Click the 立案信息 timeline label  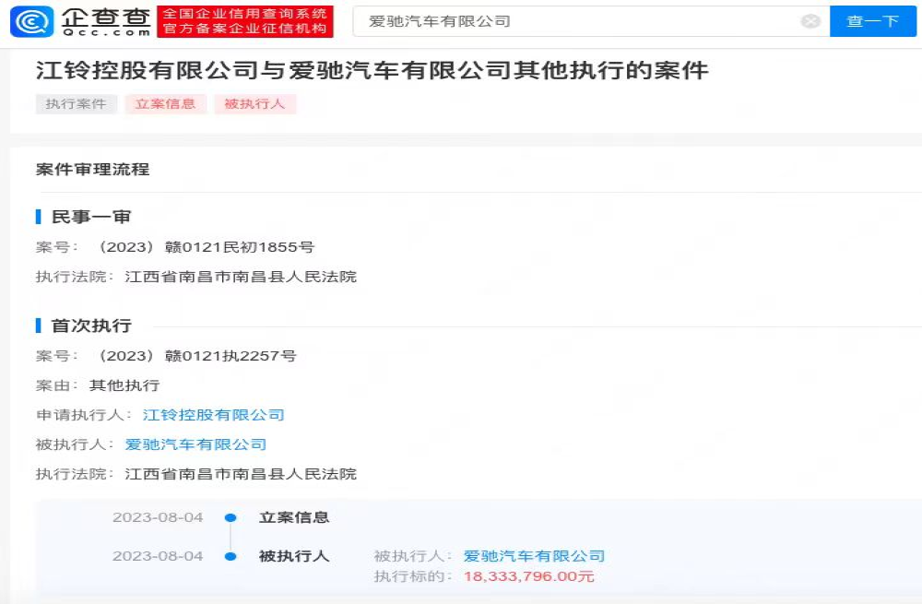(x=294, y=517)
